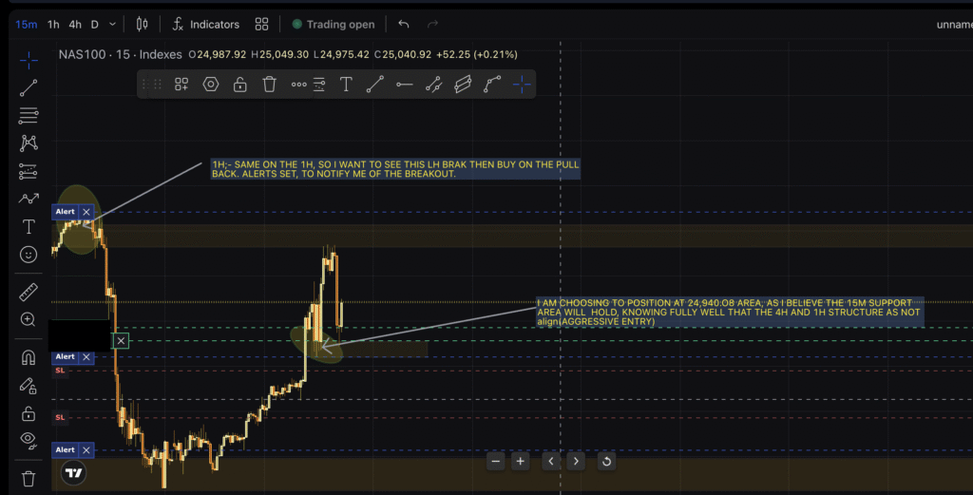Click the reset chart view button
Screen dimensions: 973x495
[606, 462]
